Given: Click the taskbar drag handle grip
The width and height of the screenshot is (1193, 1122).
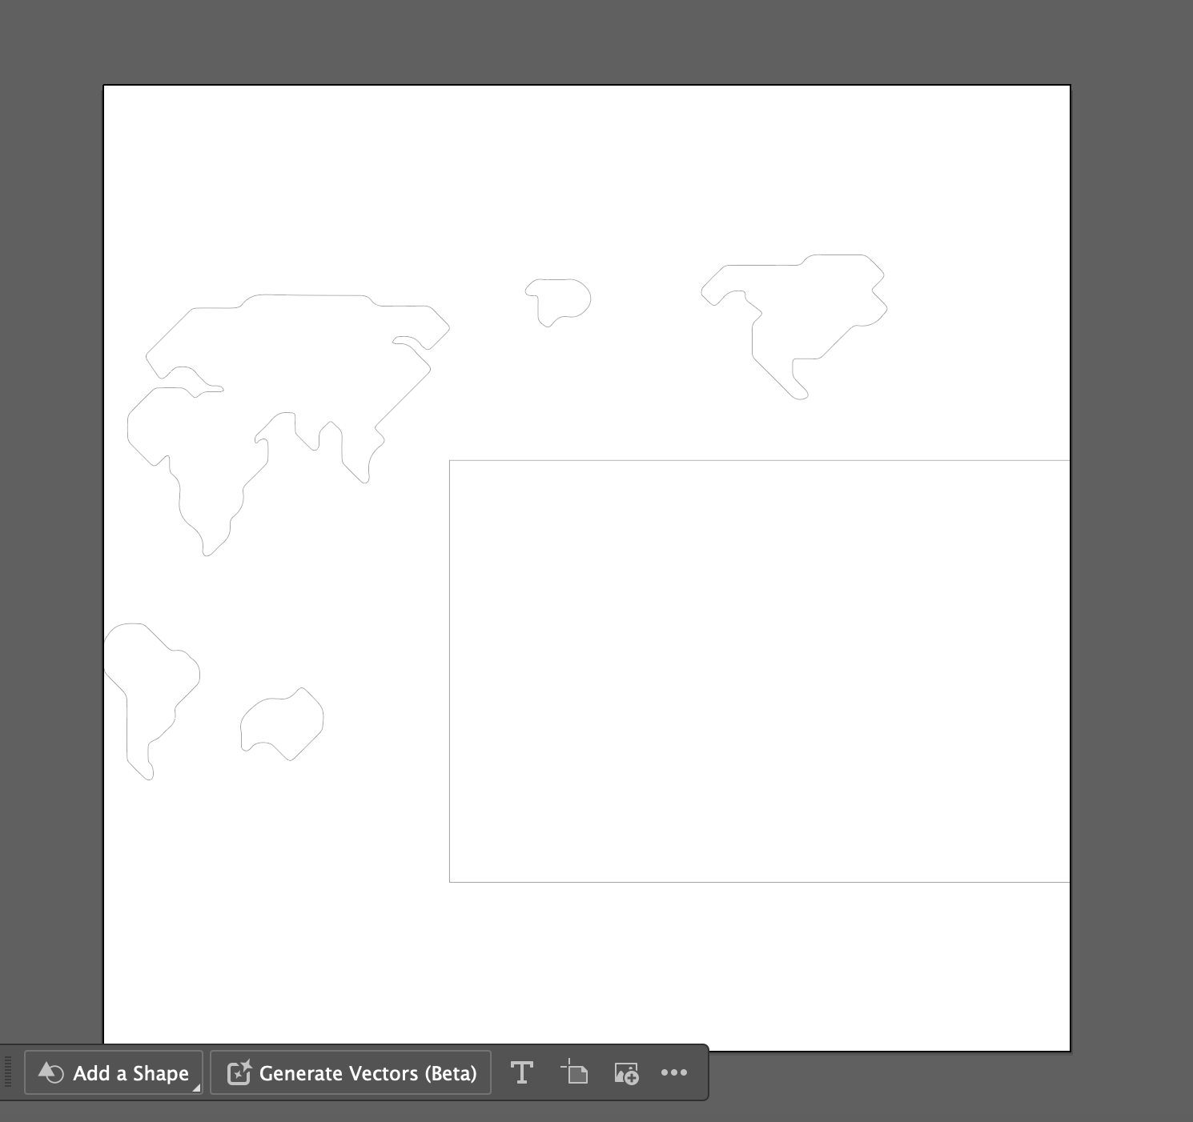Looking at the screenshot, I should point(10,1072).
